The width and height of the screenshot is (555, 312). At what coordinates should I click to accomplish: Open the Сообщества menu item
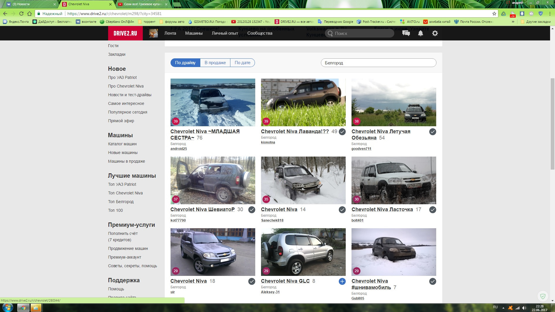[260, 33]
